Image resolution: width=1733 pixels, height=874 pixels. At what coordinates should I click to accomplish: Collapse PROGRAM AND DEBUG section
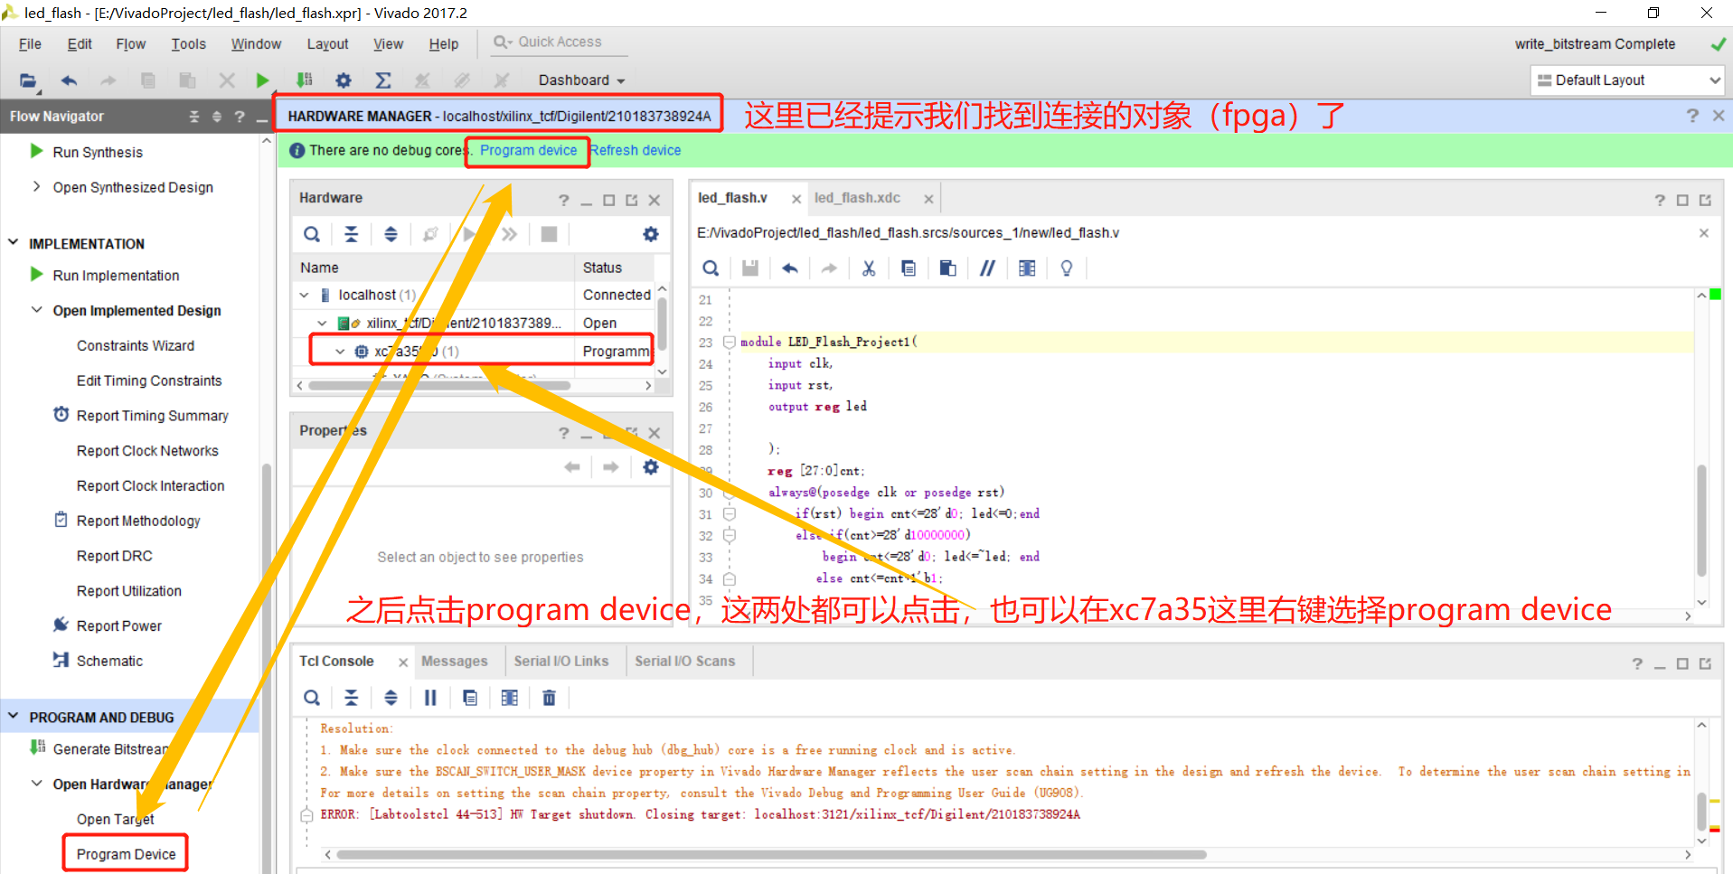pos(13,717)
